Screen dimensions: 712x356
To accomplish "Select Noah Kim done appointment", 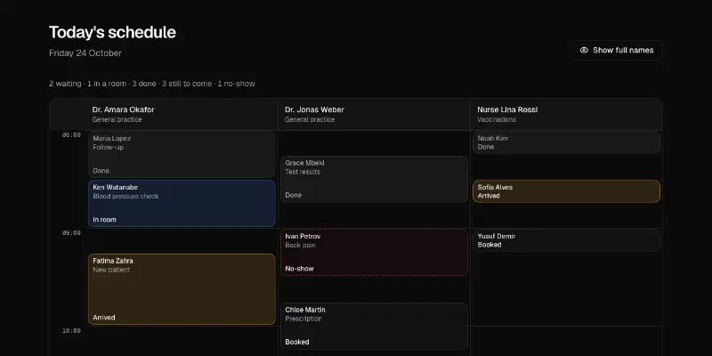I will 566,142.
